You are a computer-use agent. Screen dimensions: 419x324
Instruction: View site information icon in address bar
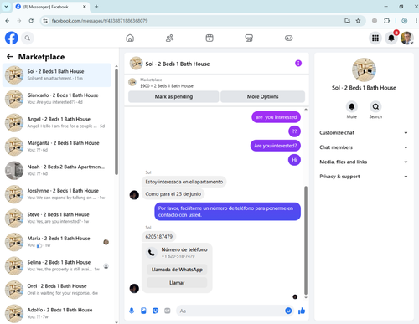45,21
